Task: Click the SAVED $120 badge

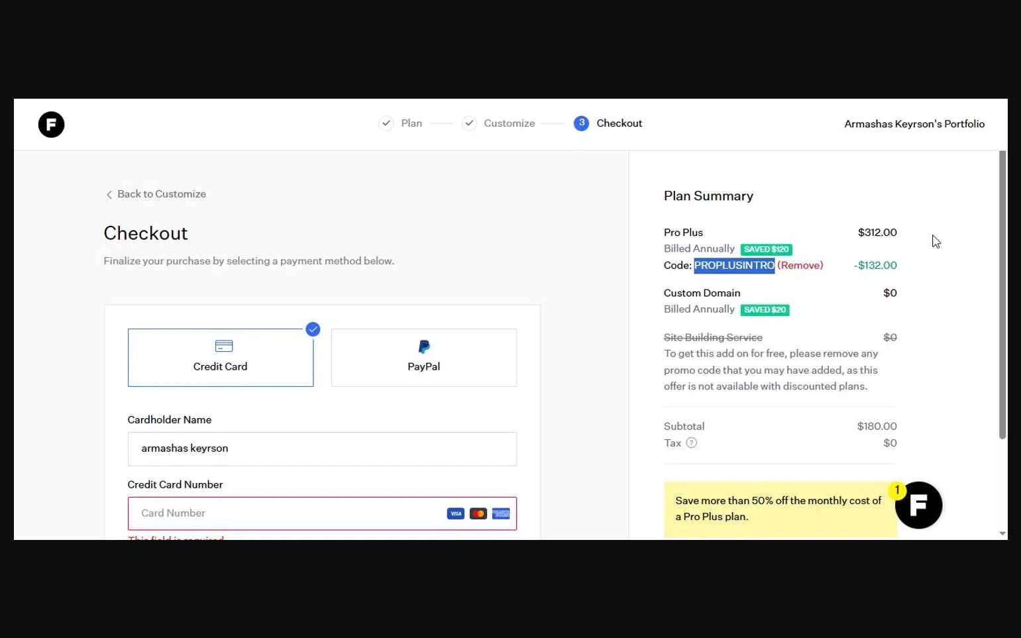Action: pyautogui.click(x=767, y=249)
